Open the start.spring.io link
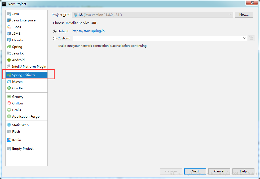Image resolution: width=260 pixels, height=179 pixels. tap(89, 31)
